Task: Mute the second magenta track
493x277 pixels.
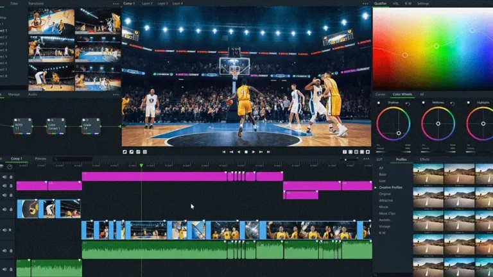Action: (4, 185)
